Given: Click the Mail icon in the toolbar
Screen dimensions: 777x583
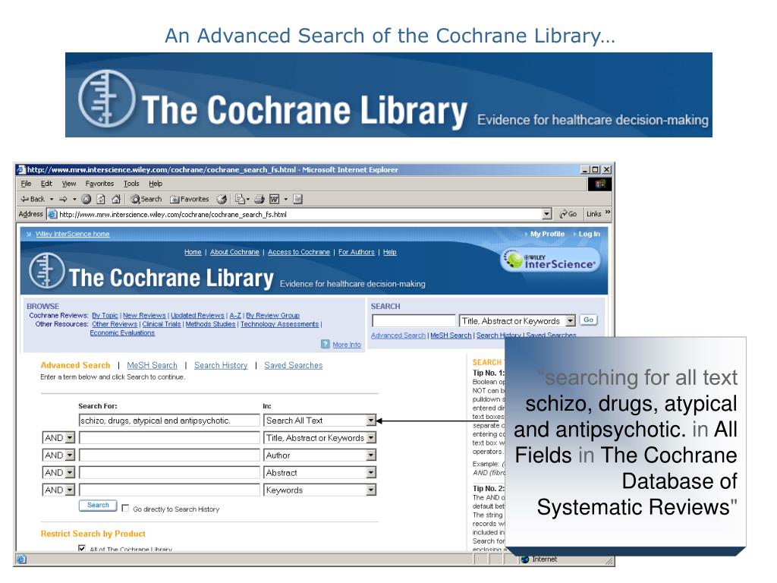Looking at the screenshot, I should 241,200.
